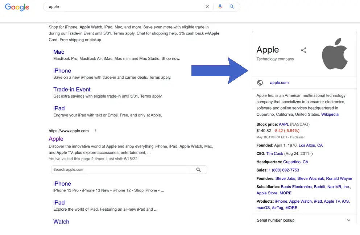Open the Wikipedia source link
Viewport: 360px width, 235px height.
point(330,114)
